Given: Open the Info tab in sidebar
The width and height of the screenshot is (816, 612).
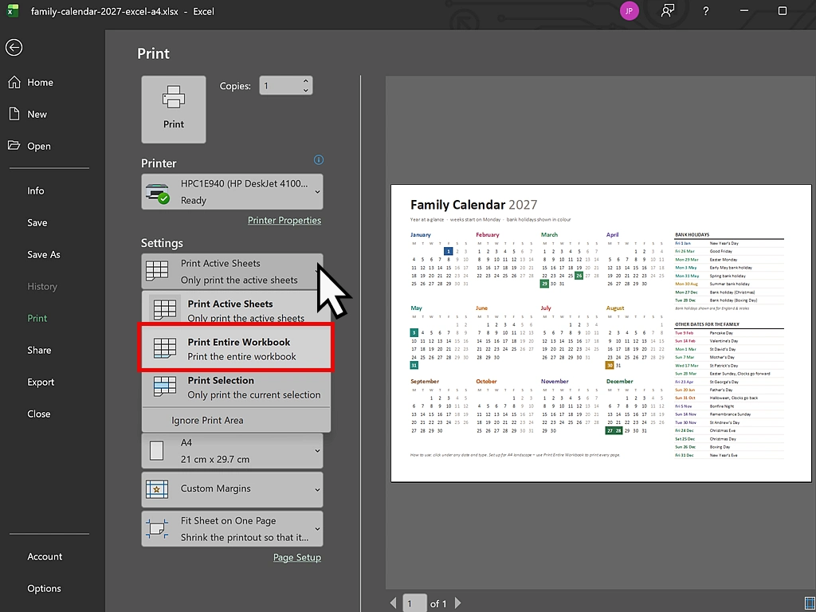Looking at the screenshot, I should (x=36, y=190).
